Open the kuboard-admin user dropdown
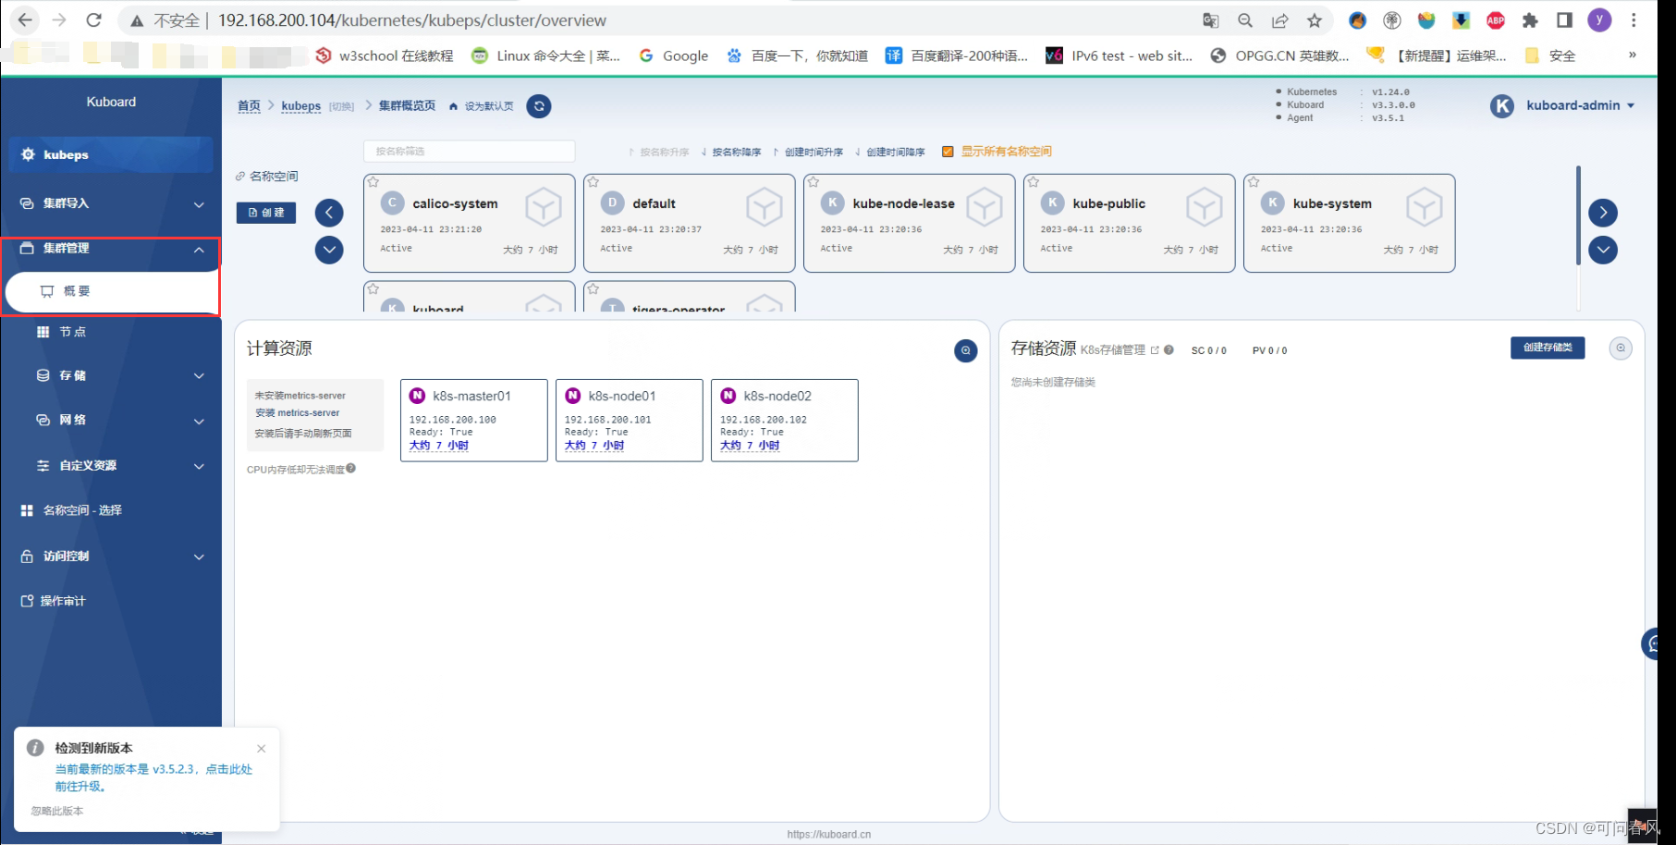 pyautogui.click(x=1580, y=105)
